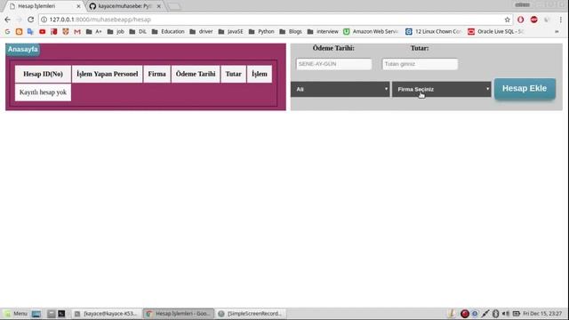Show hidden bookmarks via the overflow chevron
The image size is (569, 320).
557,32
